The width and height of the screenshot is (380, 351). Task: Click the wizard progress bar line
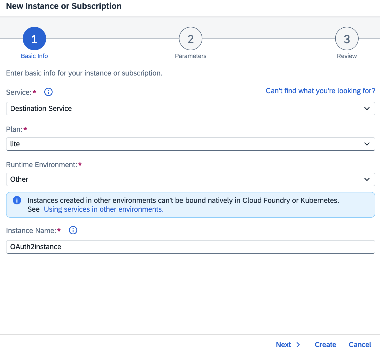point(112,38)
